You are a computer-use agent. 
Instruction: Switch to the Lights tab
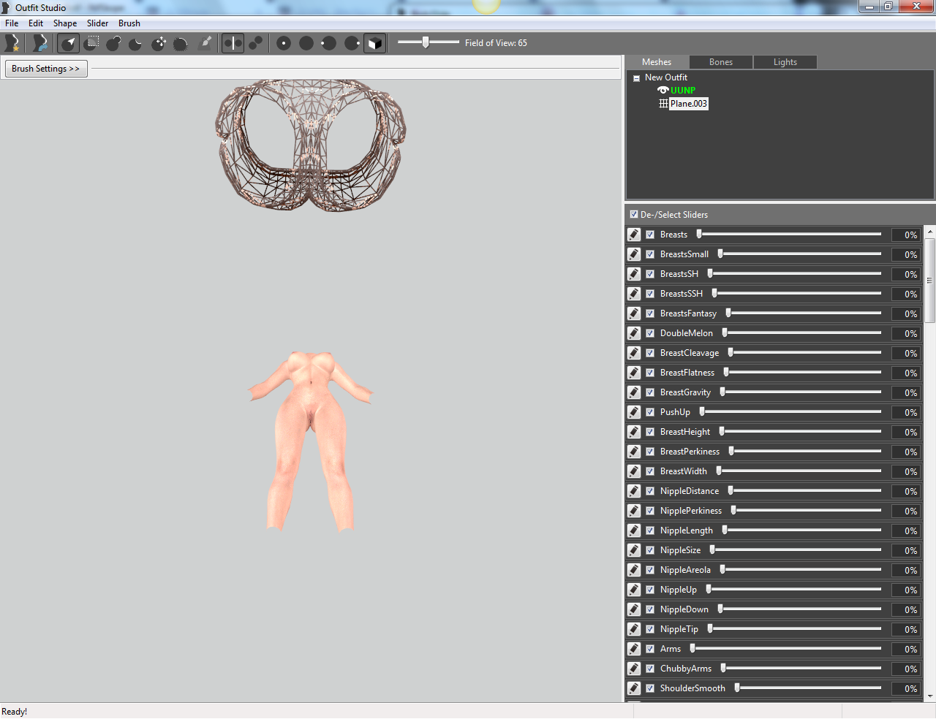(785, 62)
